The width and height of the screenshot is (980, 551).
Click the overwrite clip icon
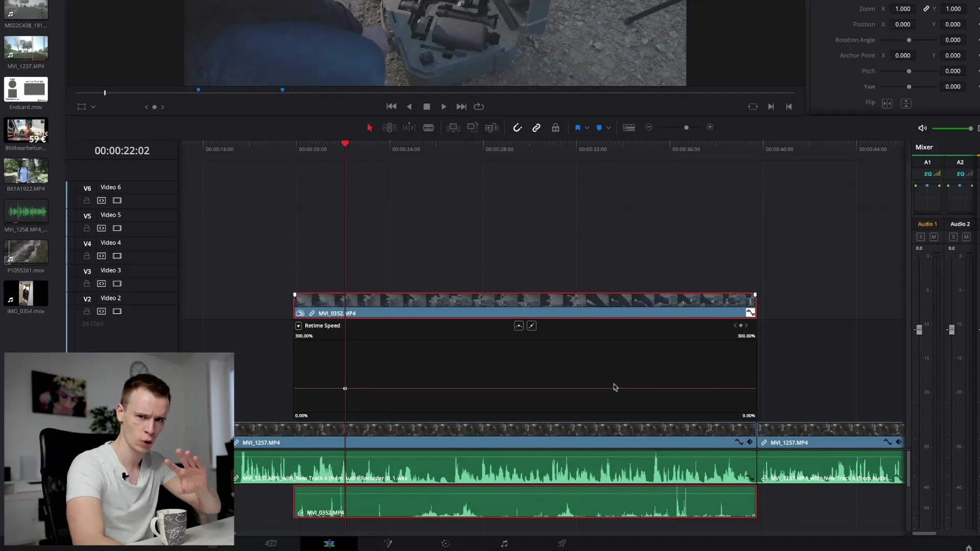(473, 128)
